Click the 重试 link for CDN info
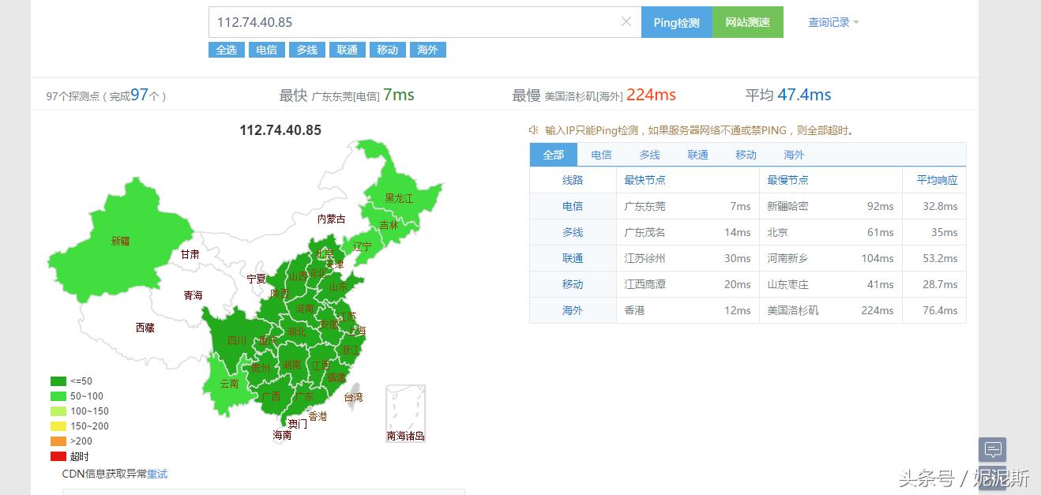This screenshot has height=495, width=1041. (x=156, y=474)
